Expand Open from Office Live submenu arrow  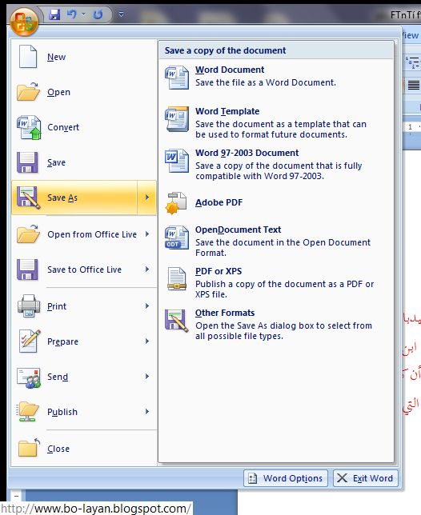tap(147, 234)
